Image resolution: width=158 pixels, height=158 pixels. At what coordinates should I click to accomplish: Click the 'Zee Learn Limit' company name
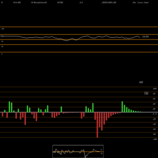click(x=141, y=3)
